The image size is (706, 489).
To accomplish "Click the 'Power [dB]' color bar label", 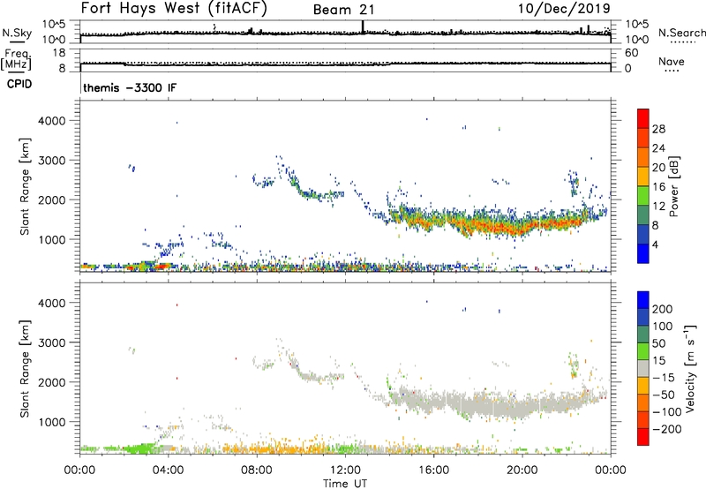I will (674, 186).
